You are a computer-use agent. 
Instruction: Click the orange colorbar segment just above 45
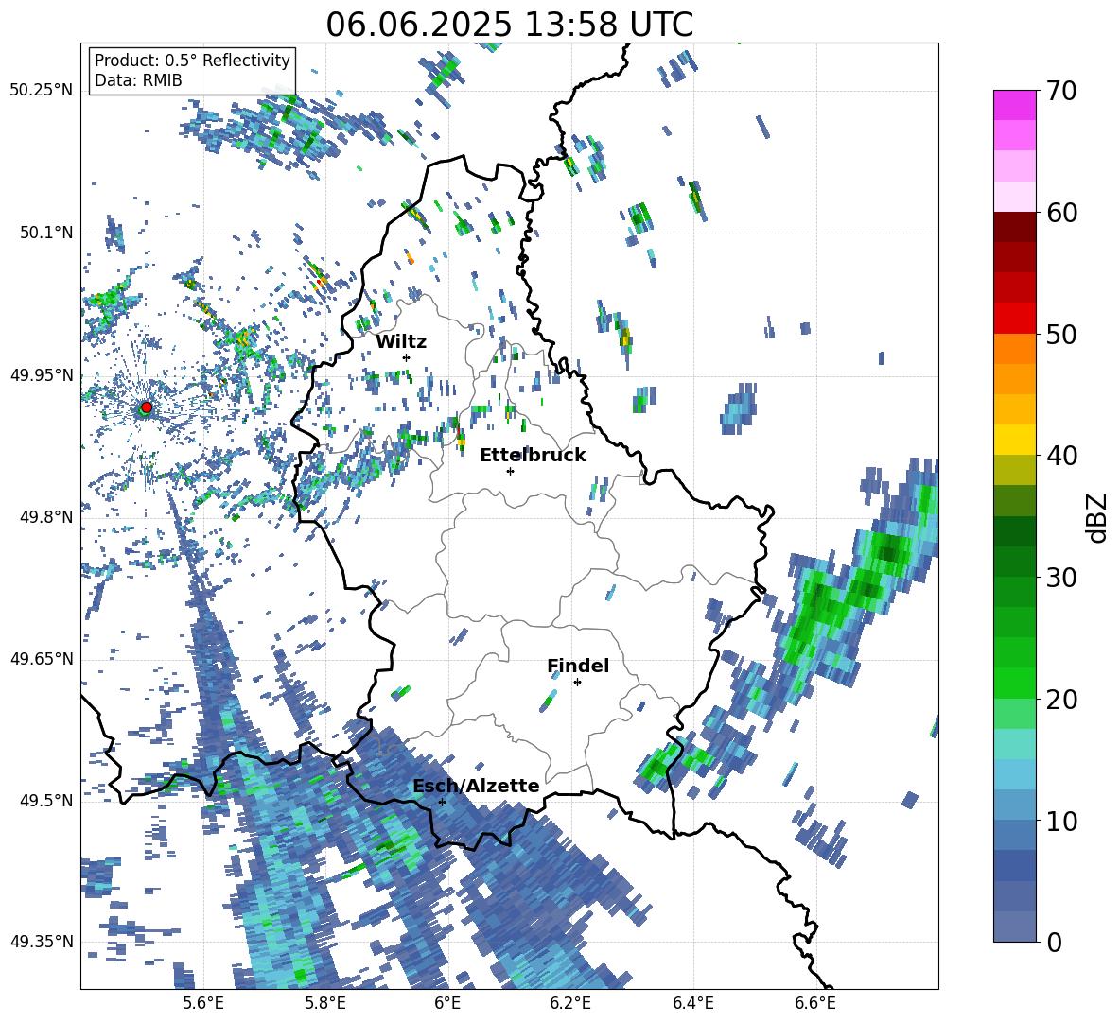pos(1014,379)
